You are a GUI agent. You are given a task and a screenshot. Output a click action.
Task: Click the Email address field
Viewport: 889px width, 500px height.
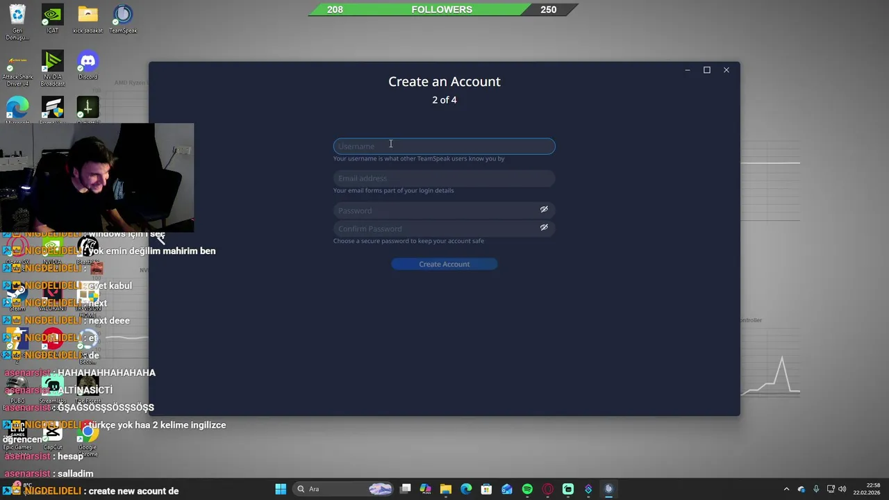(444, 178)
